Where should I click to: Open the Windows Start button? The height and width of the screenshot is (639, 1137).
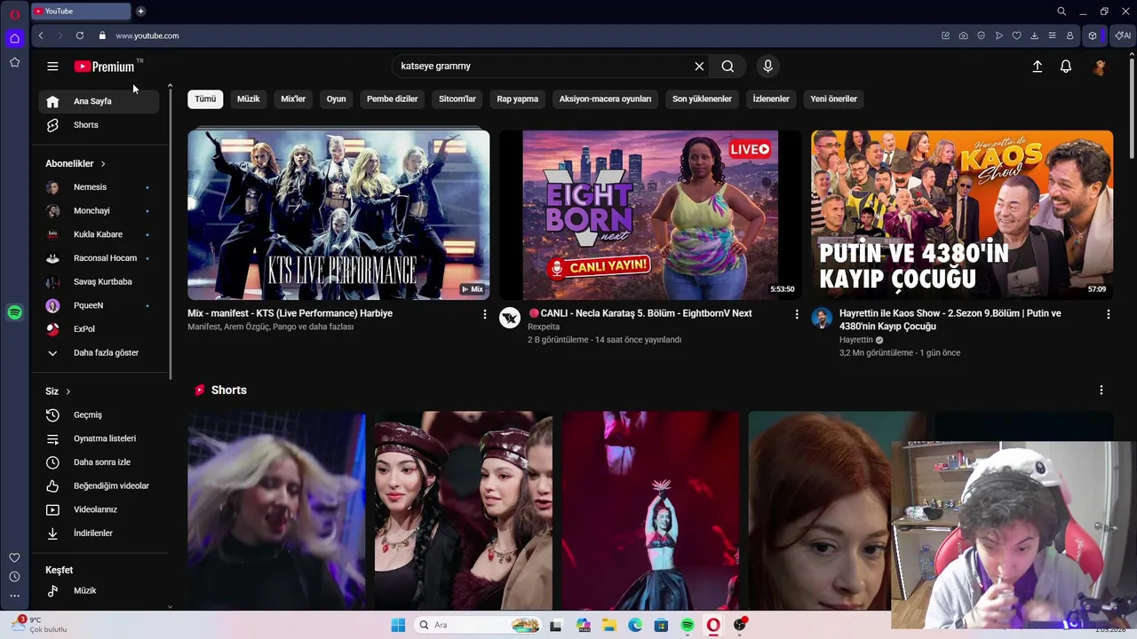coord(398,626)
